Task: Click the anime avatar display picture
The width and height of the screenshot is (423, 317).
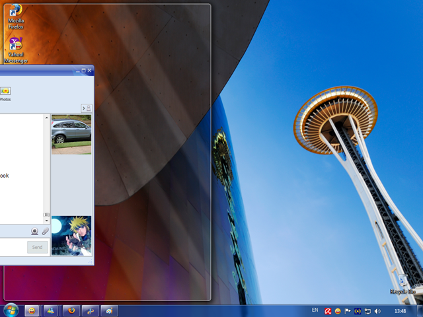Action: [71, 236]
